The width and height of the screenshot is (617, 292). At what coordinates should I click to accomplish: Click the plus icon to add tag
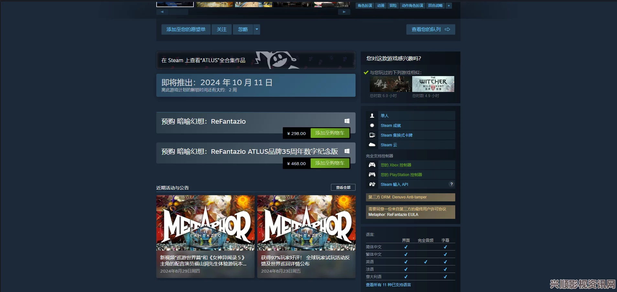coord(449,6)
